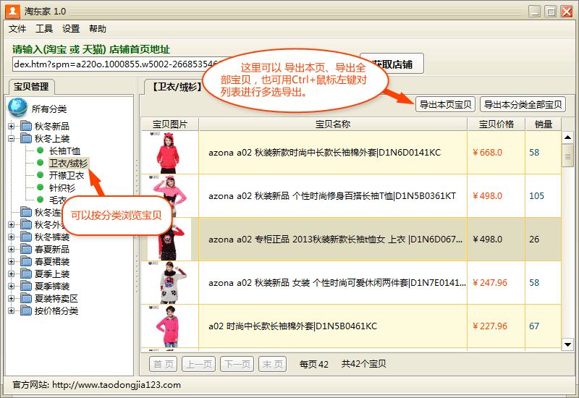Click thumbnail of the ¥668.0 red coat

pyautogui.click(x=169, y=153)
